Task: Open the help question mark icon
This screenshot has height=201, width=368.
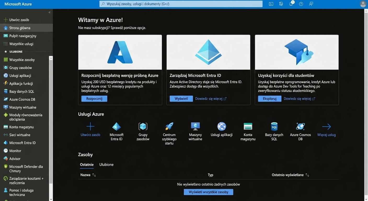Action: pos(301,4)
